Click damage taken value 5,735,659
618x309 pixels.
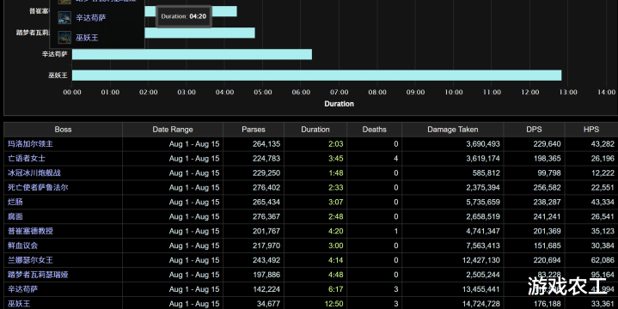click(x=483, y=203)
